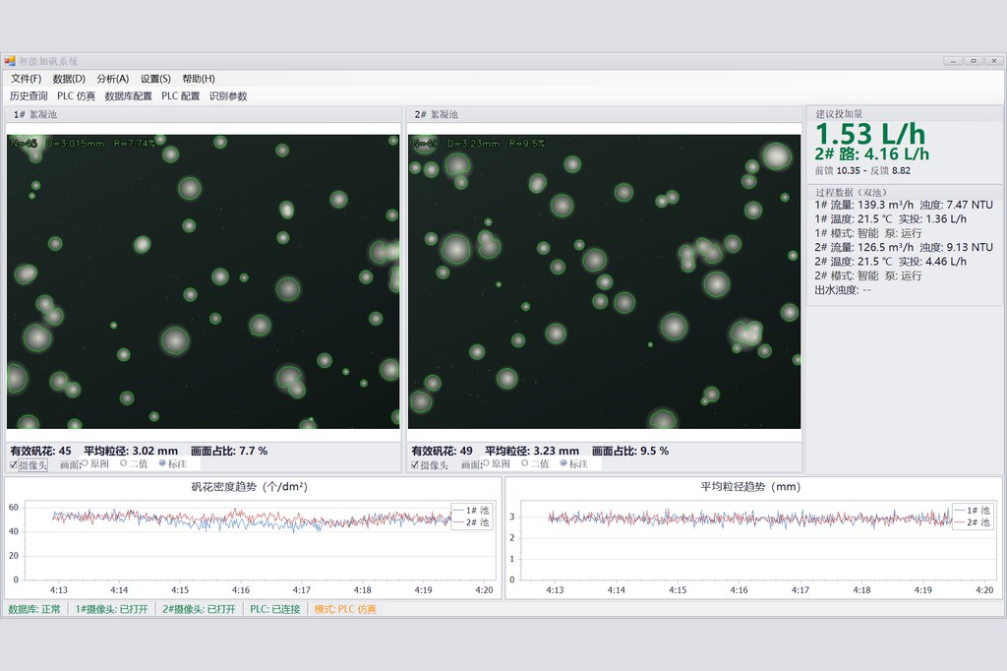Viewport: 1007px width, 671px height.
Task: Click PLC: 已连接 status entry
Action: click(x=275, y=609)
